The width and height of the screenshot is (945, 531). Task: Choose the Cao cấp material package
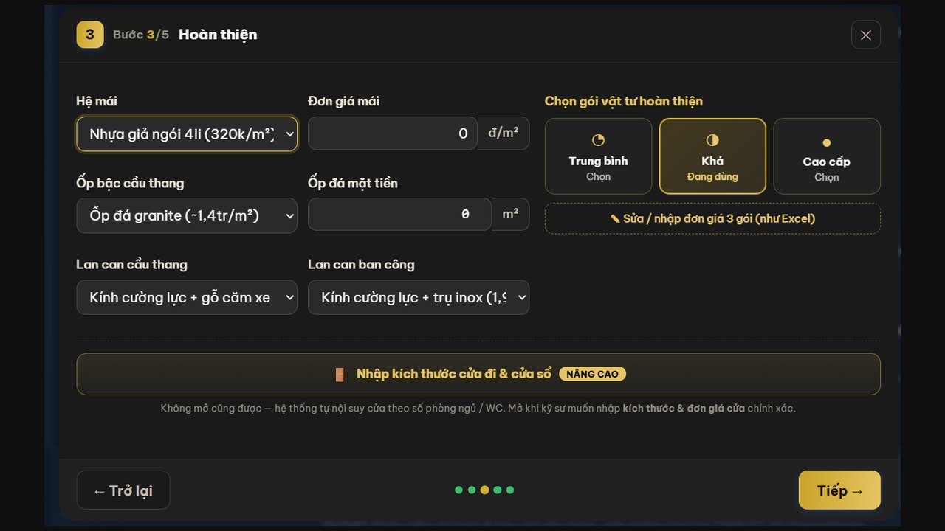point(827,156)
